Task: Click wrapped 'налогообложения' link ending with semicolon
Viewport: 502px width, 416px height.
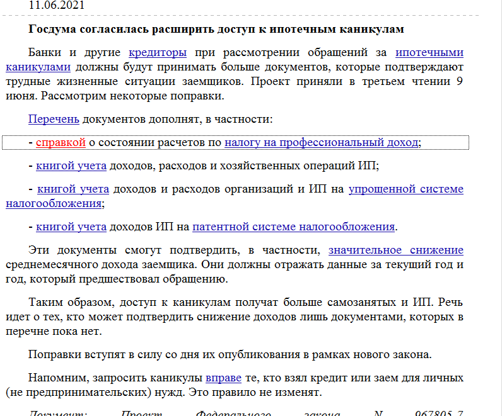Action: coord(53,203)
